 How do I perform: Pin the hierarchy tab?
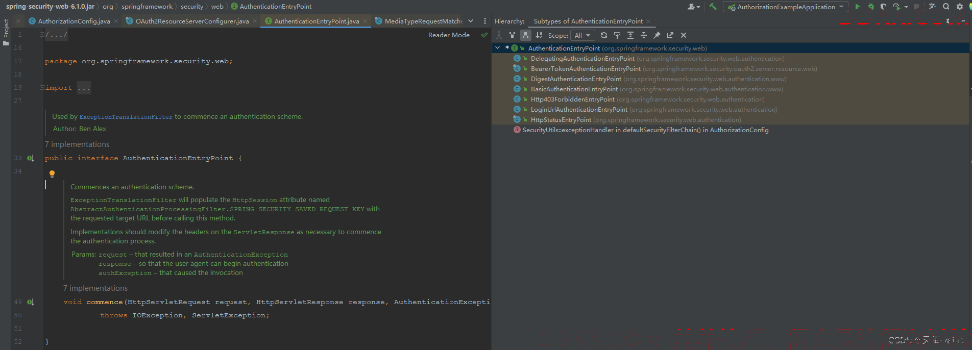point(657,35)
